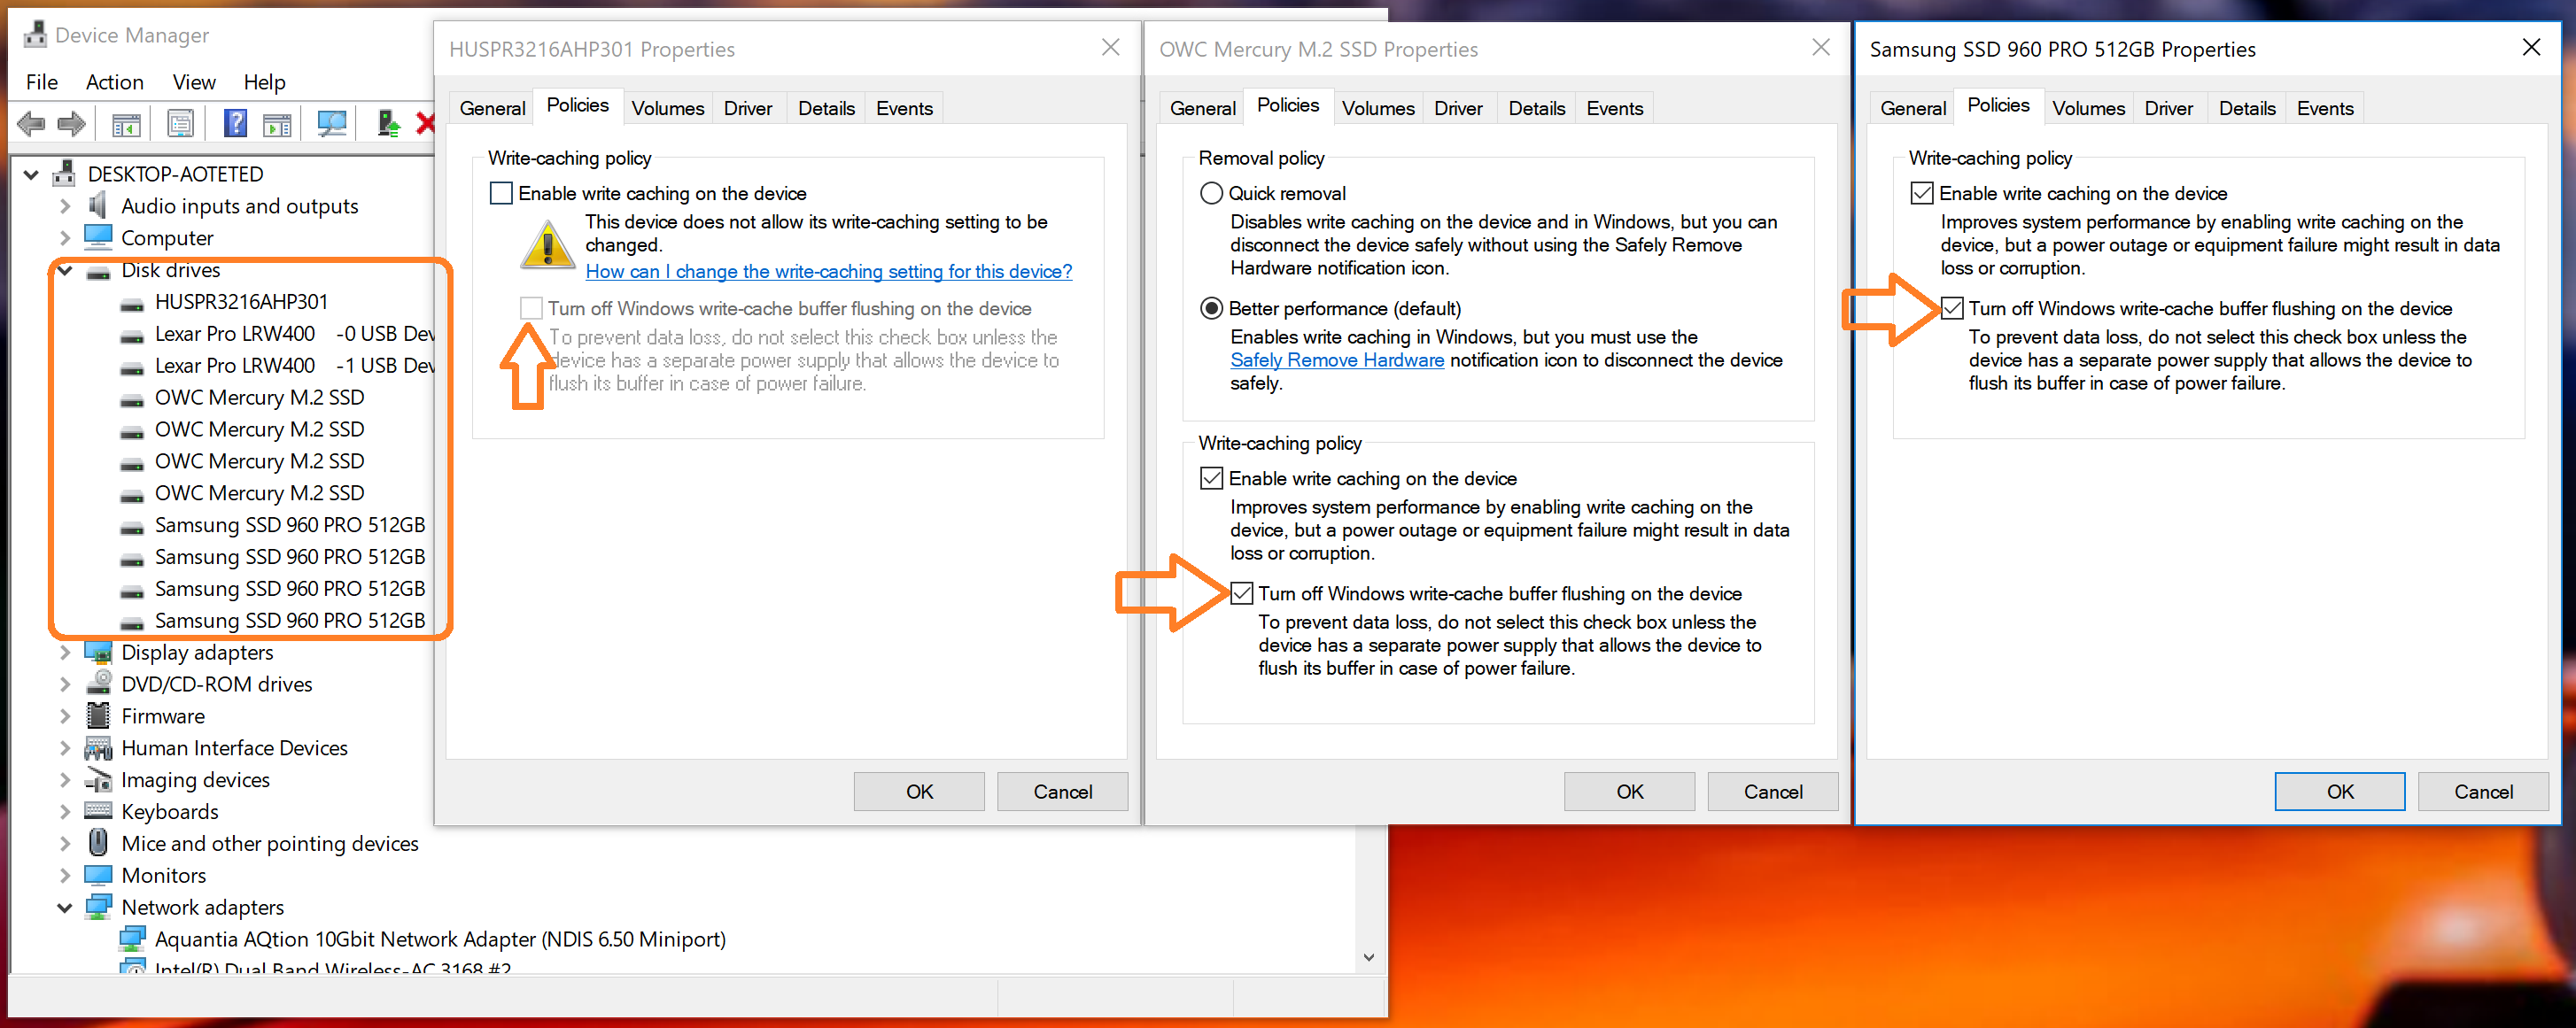Uncheck buffer flushing checkbox in Samsung properties

1952,308
